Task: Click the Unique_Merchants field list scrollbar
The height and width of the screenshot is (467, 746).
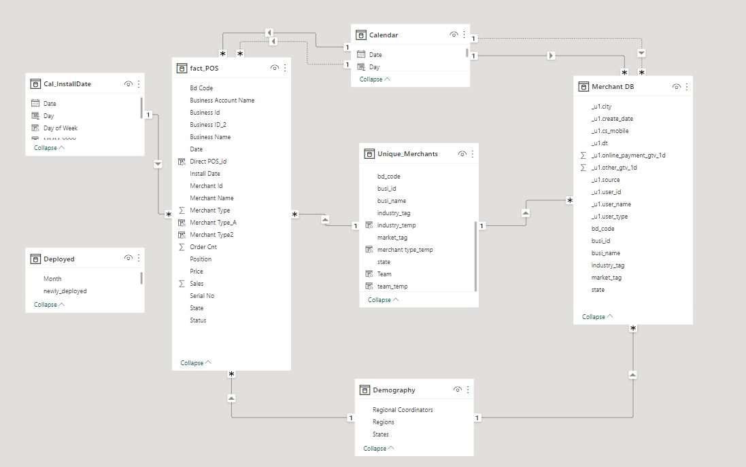Action: click(x=476, y=257)
